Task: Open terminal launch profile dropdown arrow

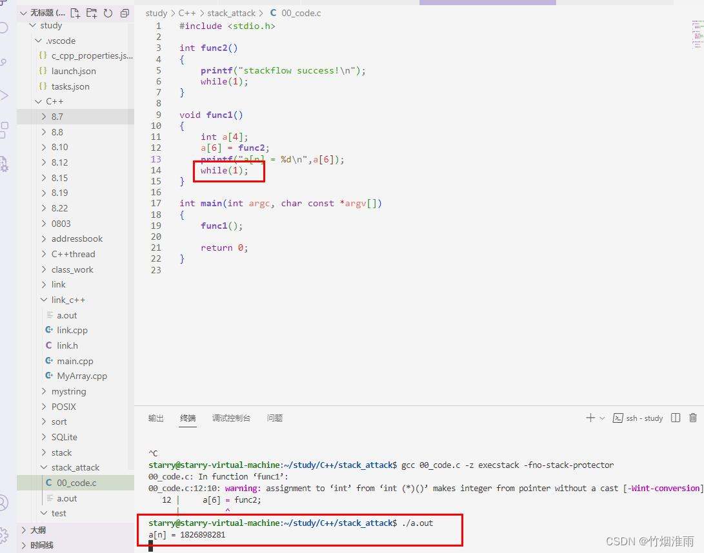Action: coord(602,418)
